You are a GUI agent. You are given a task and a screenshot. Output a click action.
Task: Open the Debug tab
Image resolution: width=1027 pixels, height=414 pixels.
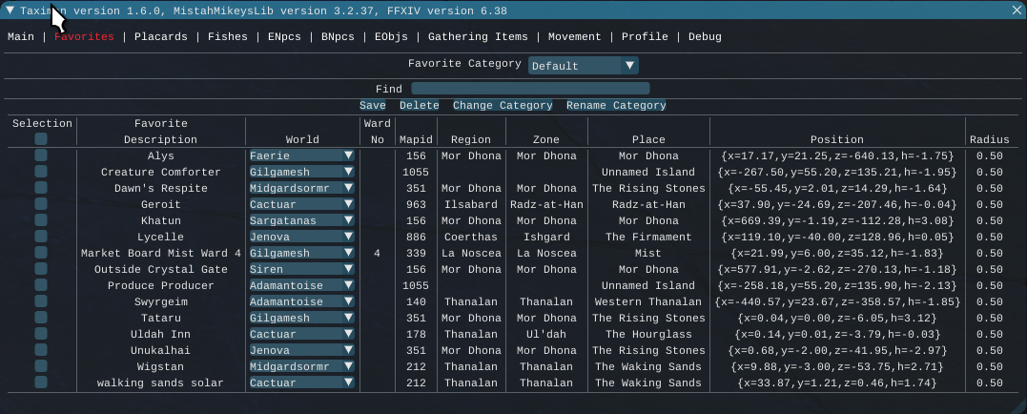click(x=704, y=37)
